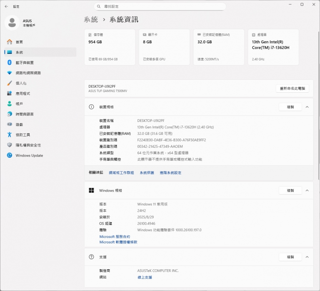
Task: Click the 裝置識別碼 value F2240E00-DABF
Action: pyautogui.click(x=171, y=140)
